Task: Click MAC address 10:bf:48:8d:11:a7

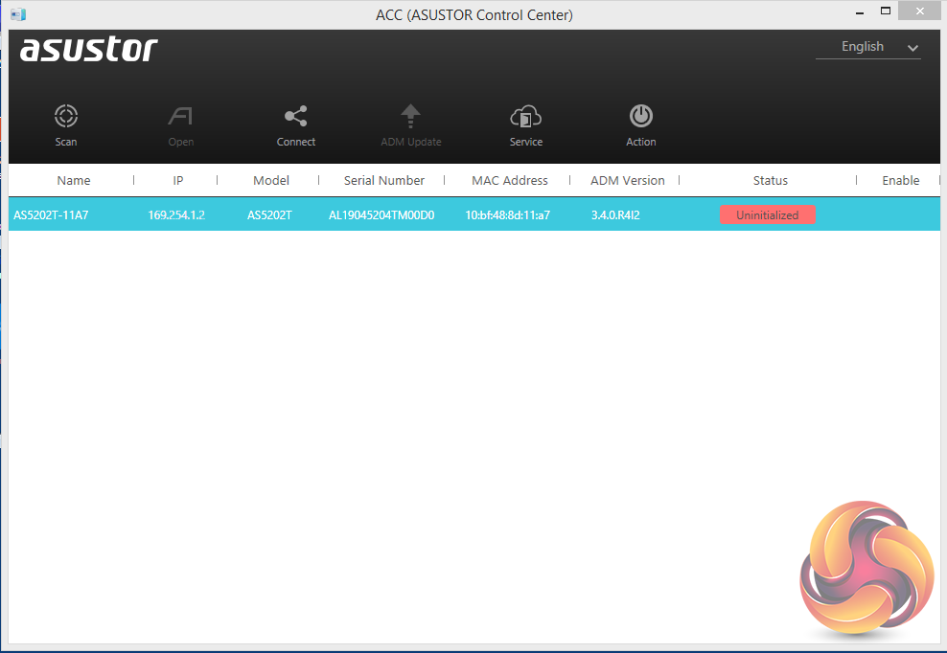Action: 507,214
